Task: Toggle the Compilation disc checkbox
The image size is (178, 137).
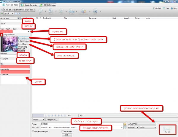Action: coord(2,35)
